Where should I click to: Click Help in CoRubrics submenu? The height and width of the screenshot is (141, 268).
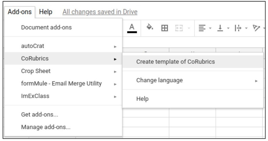[x=143, y=99]
